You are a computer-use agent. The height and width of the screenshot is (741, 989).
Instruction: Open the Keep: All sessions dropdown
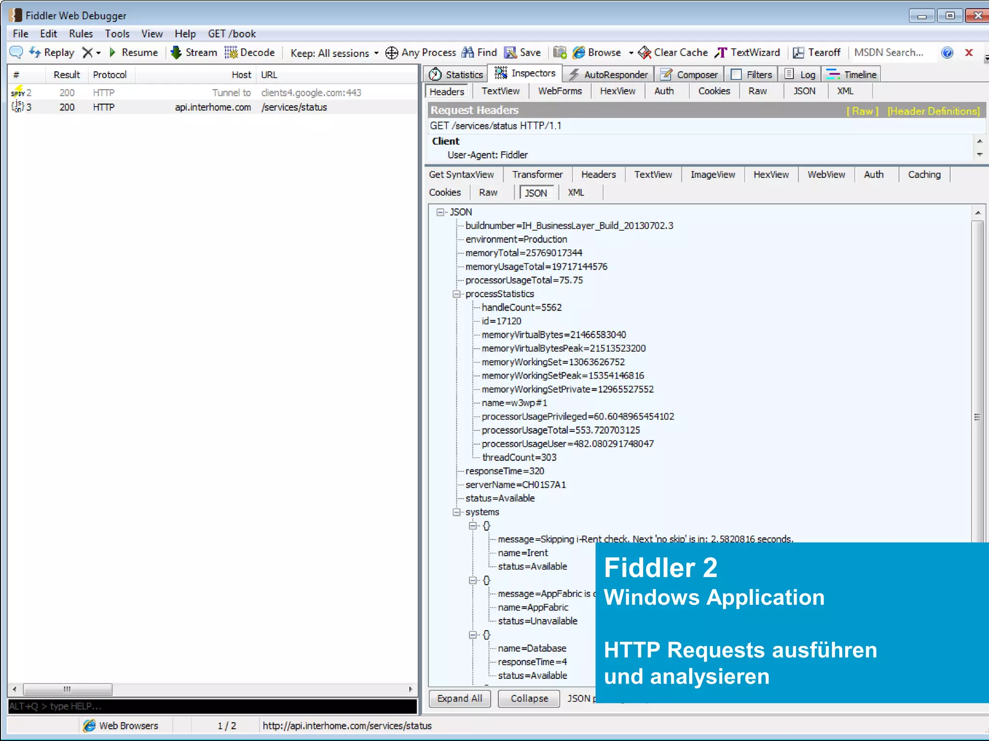click(334, 53)
